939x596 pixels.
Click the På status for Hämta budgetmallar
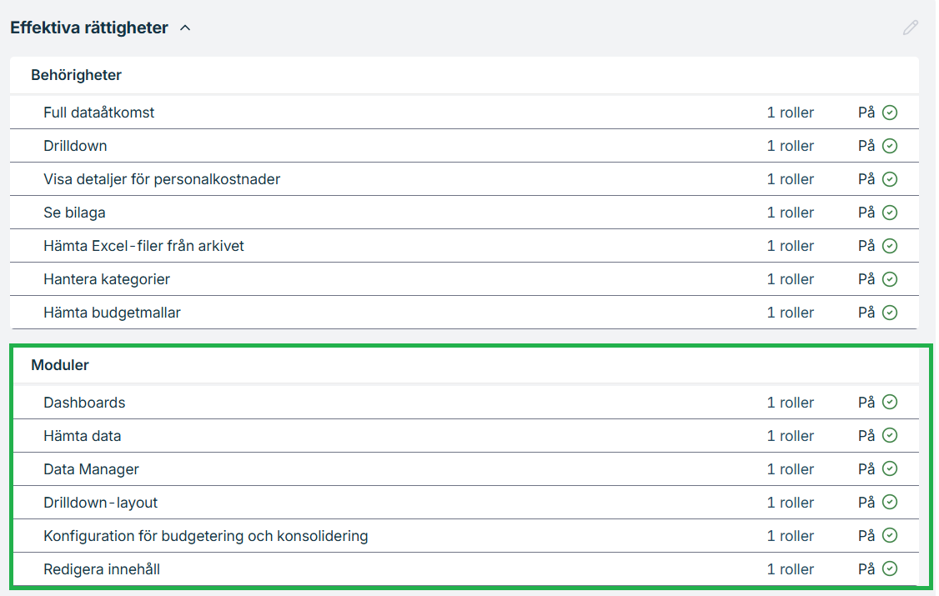(x=866, y=313)
